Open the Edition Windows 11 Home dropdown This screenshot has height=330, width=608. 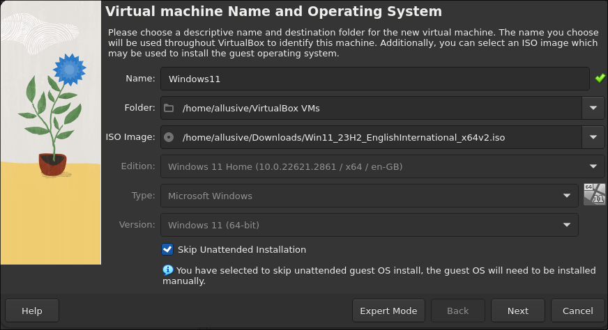[382, 166]
